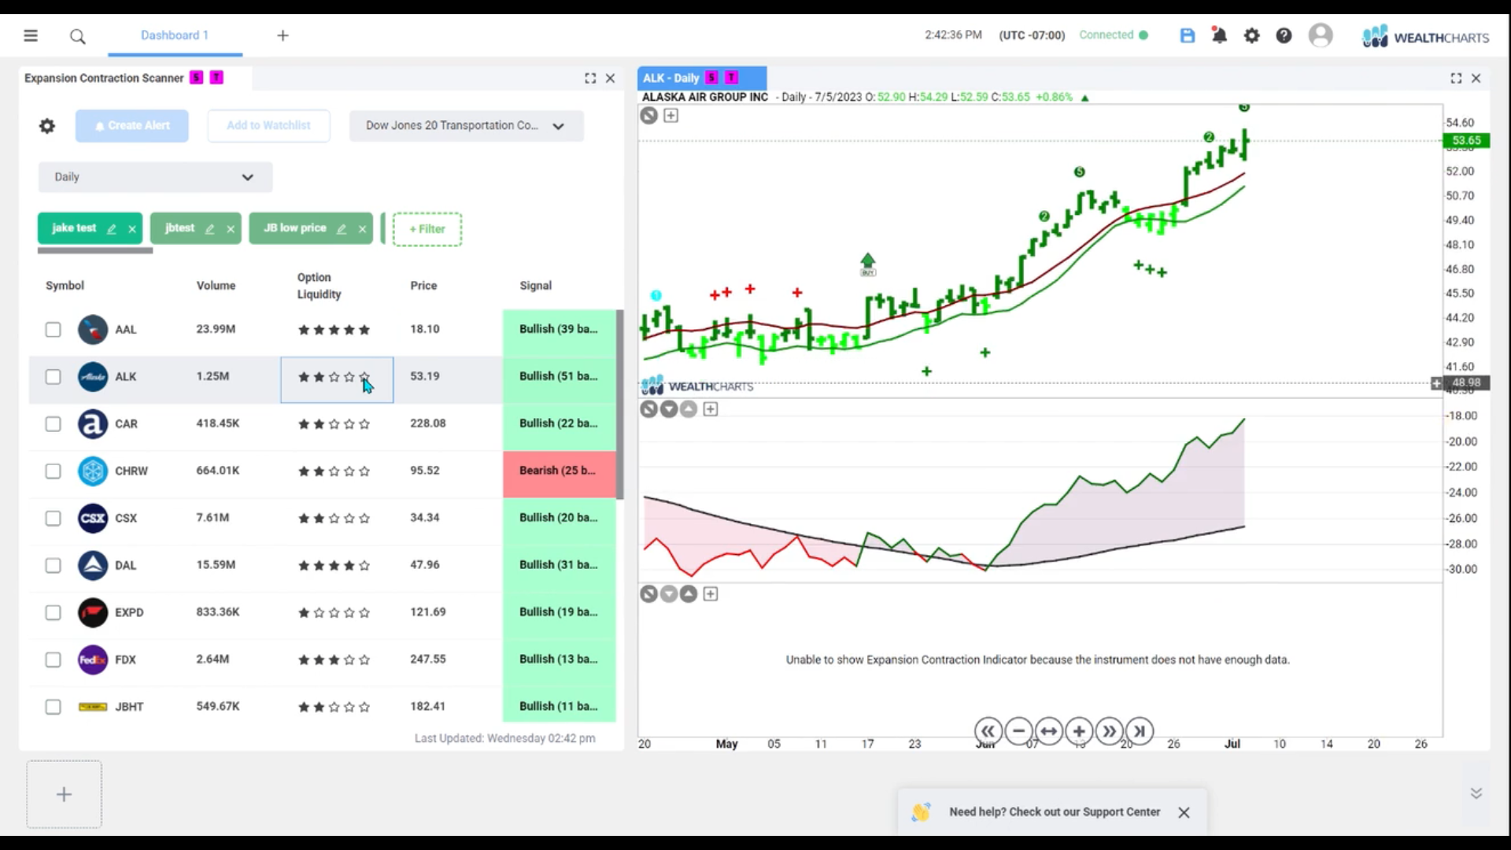Image resolution: width=1511 pixels, height=850 pixels.
Task: Add a widget with bottom plus tile
Action: [x=64, y=794]
